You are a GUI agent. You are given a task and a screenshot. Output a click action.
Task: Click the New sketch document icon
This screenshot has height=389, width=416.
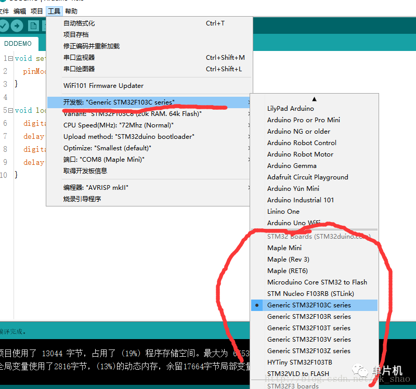[33, 26]
